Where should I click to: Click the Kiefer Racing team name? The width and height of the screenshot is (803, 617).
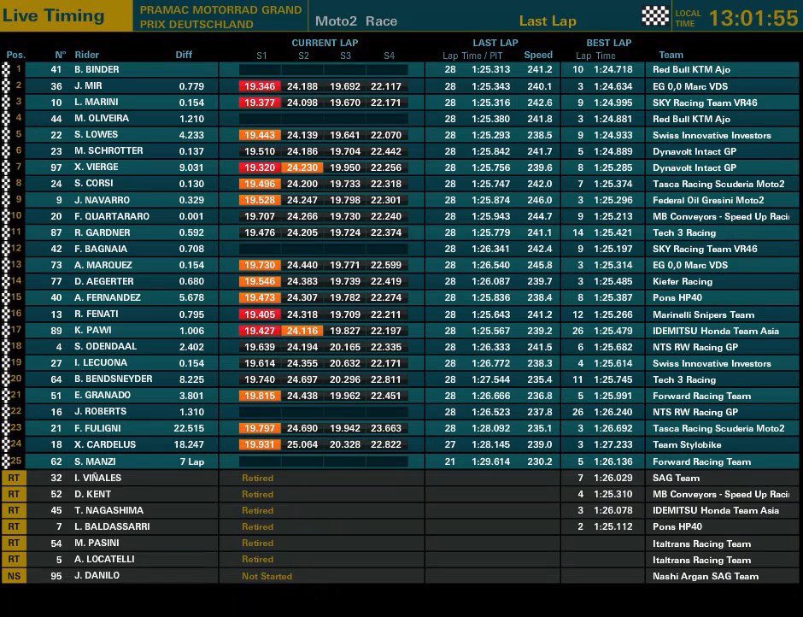(683, 281)
